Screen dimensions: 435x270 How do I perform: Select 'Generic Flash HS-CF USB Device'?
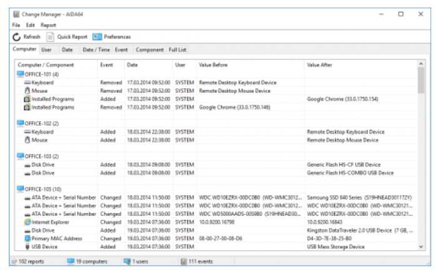[344, 165]
